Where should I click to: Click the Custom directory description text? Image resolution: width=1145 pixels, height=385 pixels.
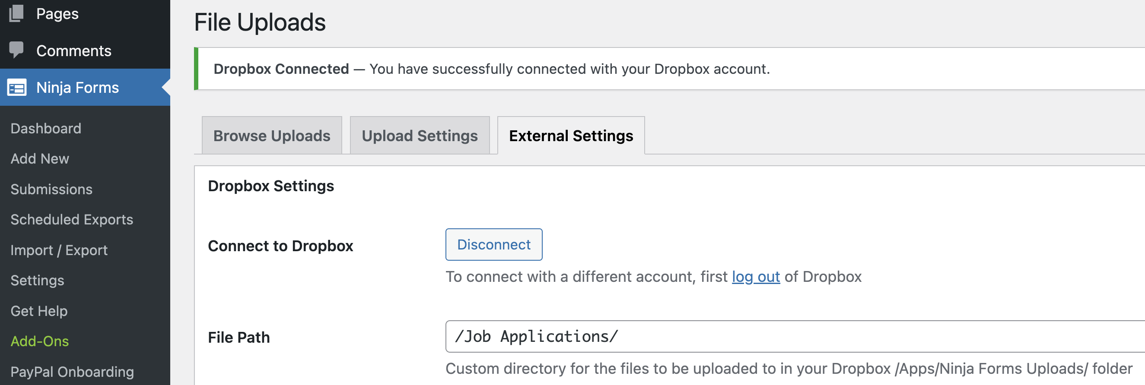[789, 369]
